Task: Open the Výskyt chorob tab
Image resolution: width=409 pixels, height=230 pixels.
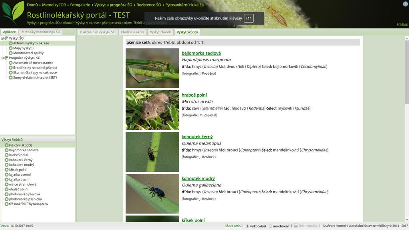Action: coord(161,32)
